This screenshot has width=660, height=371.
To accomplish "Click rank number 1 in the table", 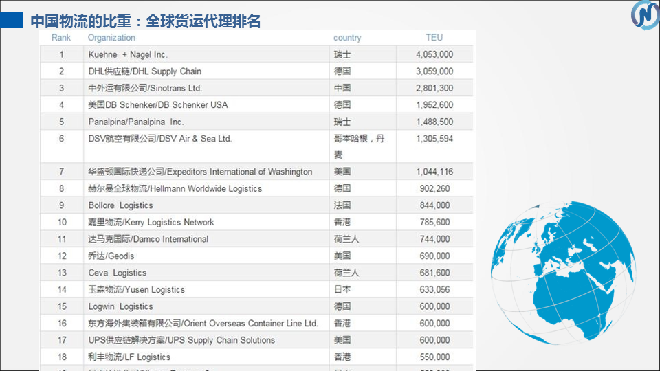I will (61, 54).
